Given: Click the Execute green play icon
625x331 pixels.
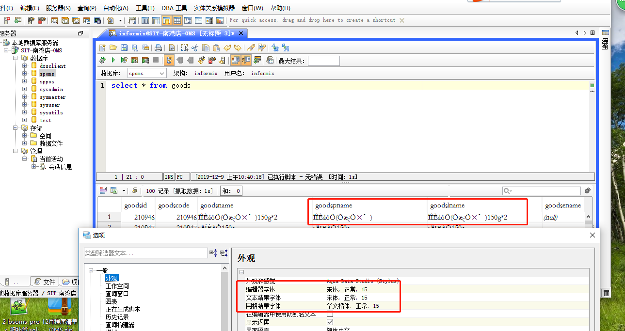Looking at the screenshot, I should pos(113,60).
